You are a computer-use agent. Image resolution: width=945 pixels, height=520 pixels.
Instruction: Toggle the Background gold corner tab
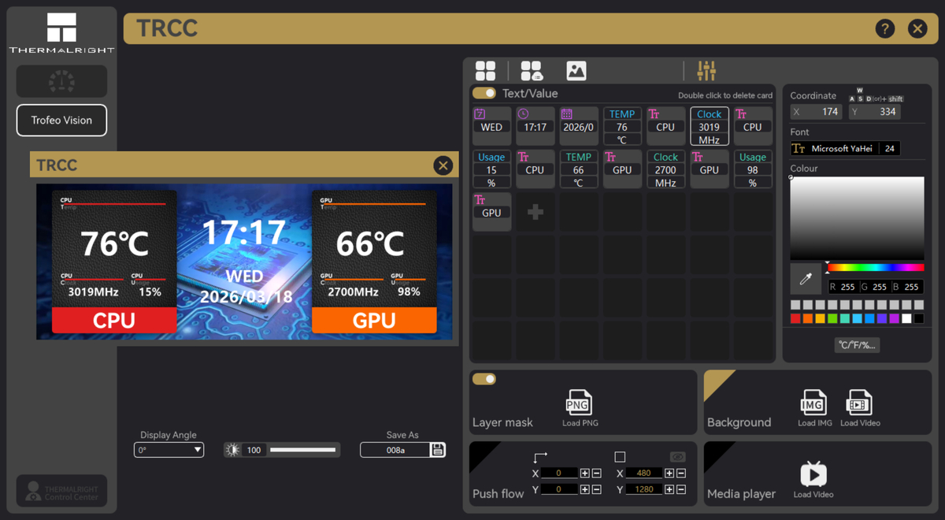[x=713, y=380]
